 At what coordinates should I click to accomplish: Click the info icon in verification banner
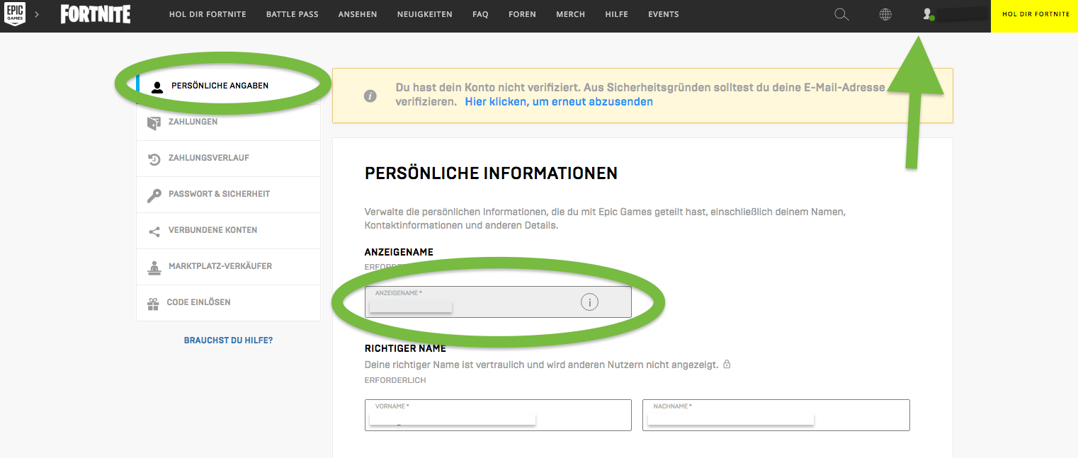click(x=370, y=96)
